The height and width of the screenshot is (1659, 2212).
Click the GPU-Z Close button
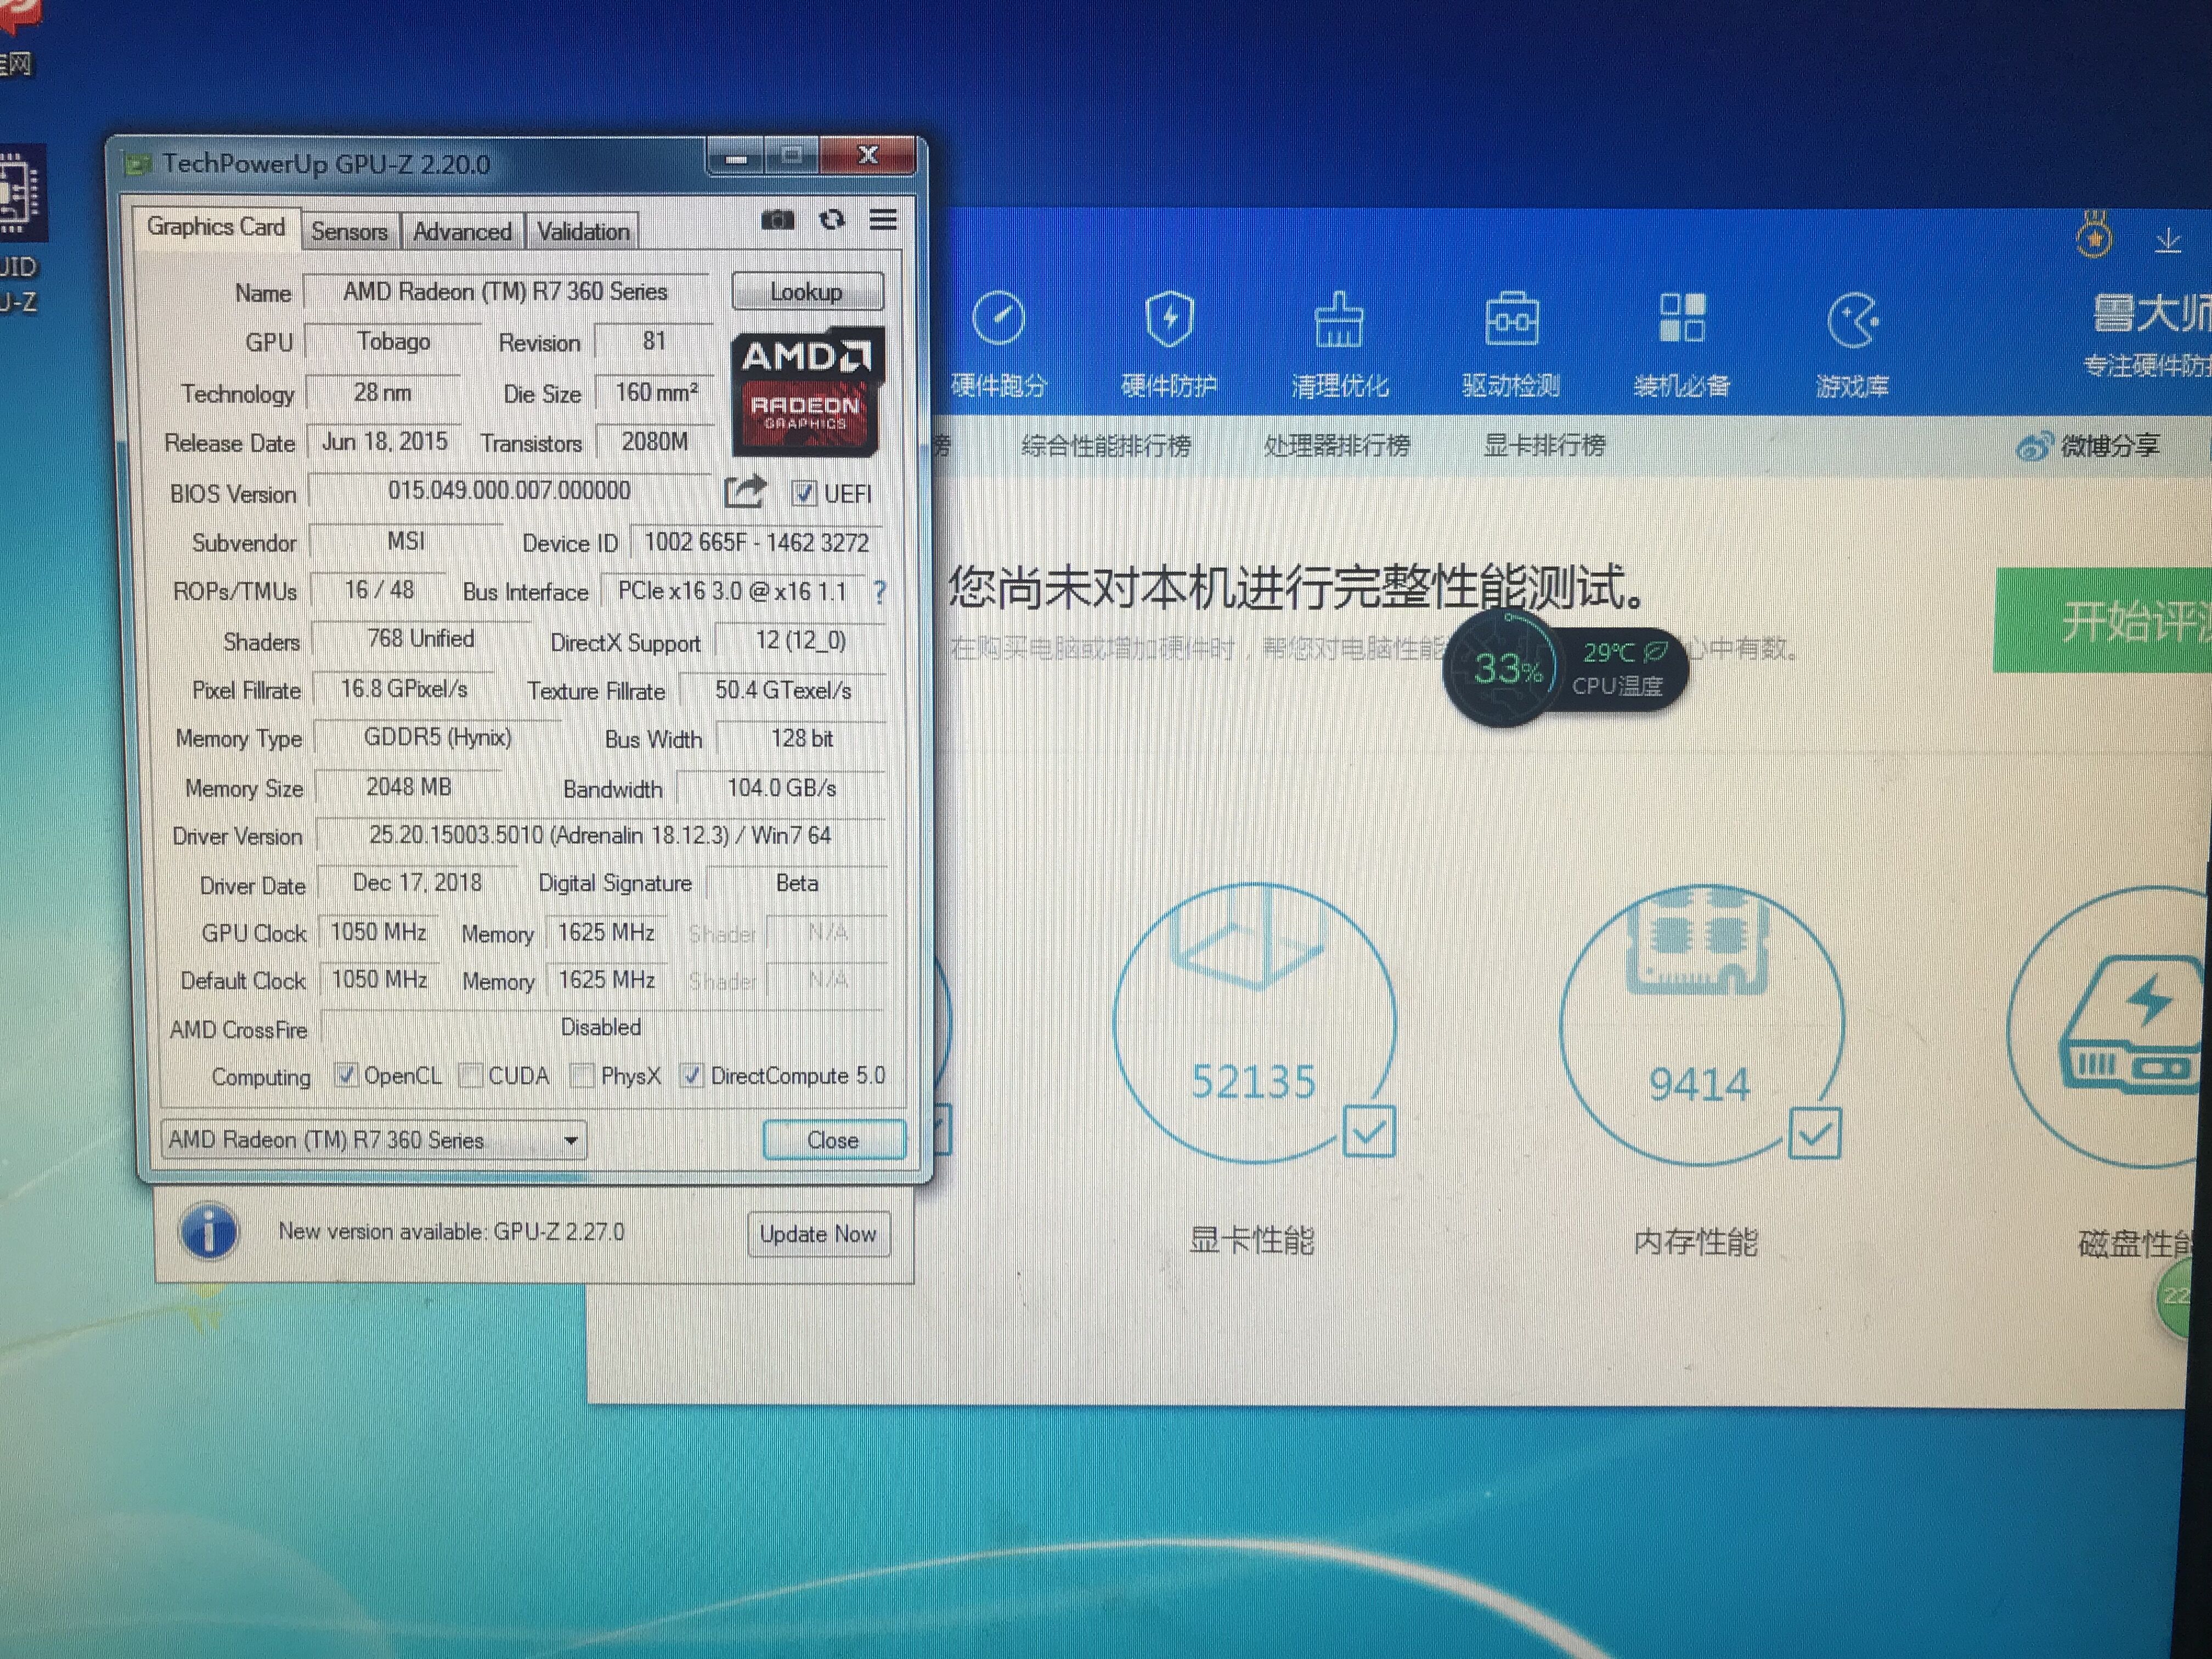(833, 1140)
